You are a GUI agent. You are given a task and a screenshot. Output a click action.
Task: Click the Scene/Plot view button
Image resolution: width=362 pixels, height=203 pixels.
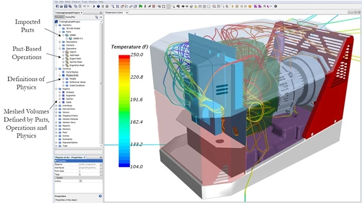[70, 17]
